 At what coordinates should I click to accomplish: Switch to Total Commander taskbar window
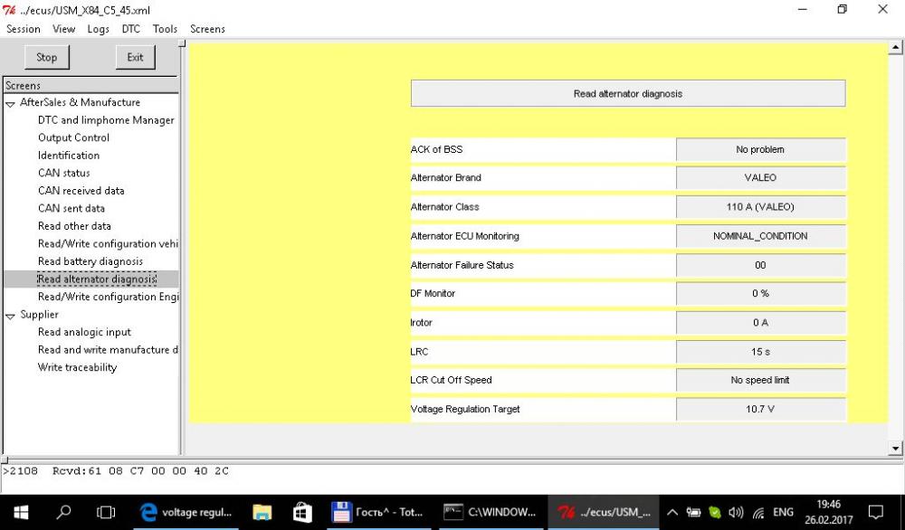click(376, 512)
